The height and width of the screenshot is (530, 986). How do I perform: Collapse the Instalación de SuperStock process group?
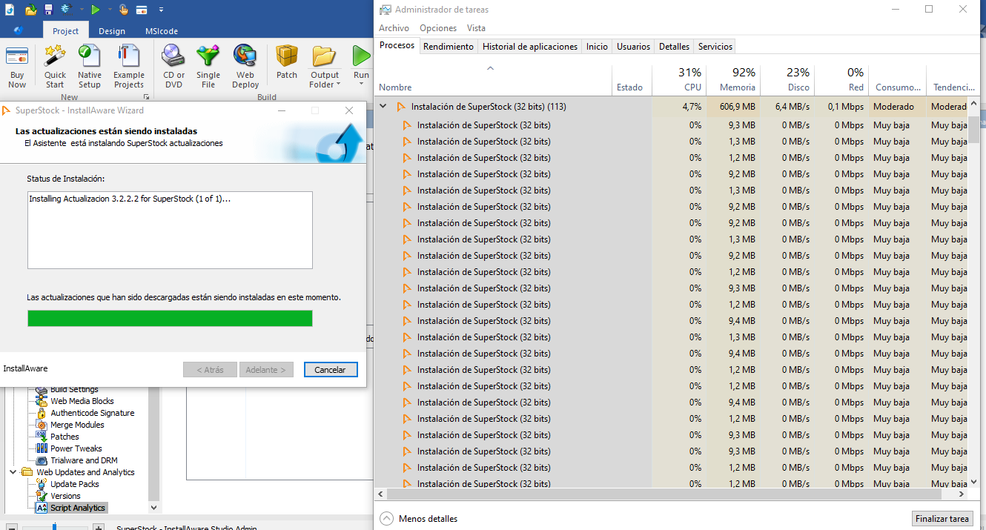tap(383, 107)
